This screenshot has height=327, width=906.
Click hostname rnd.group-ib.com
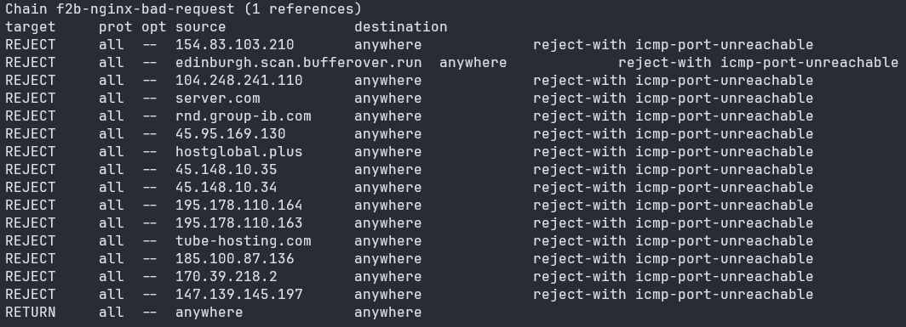244,116
